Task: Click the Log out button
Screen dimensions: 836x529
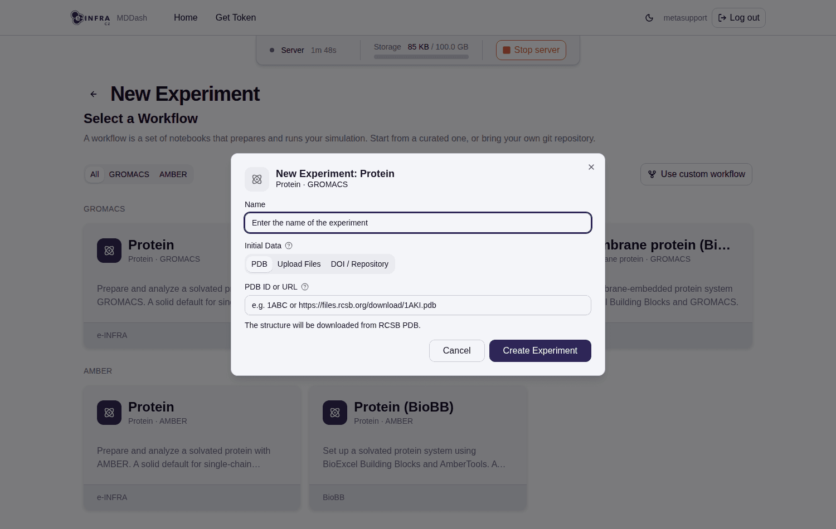Action: pyautogui.click(x=738, y=18)
